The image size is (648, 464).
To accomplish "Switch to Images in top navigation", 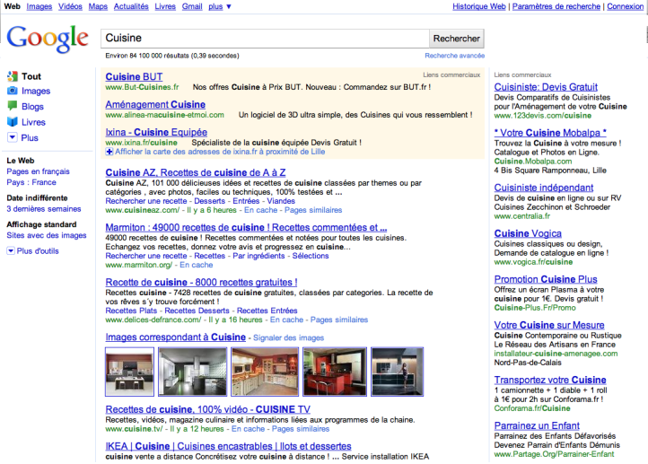I will (39, 6).
